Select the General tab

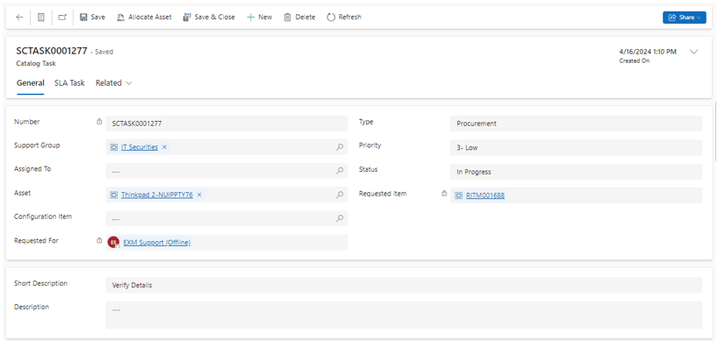(x=30, y=83)
